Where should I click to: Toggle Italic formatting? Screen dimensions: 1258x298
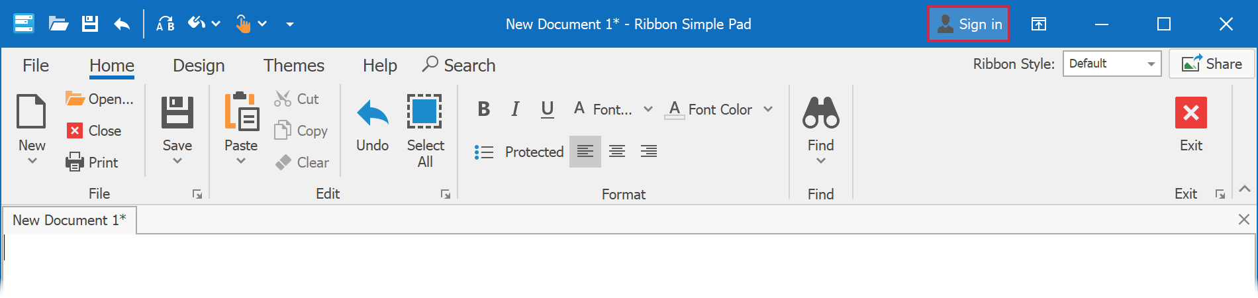515,109
